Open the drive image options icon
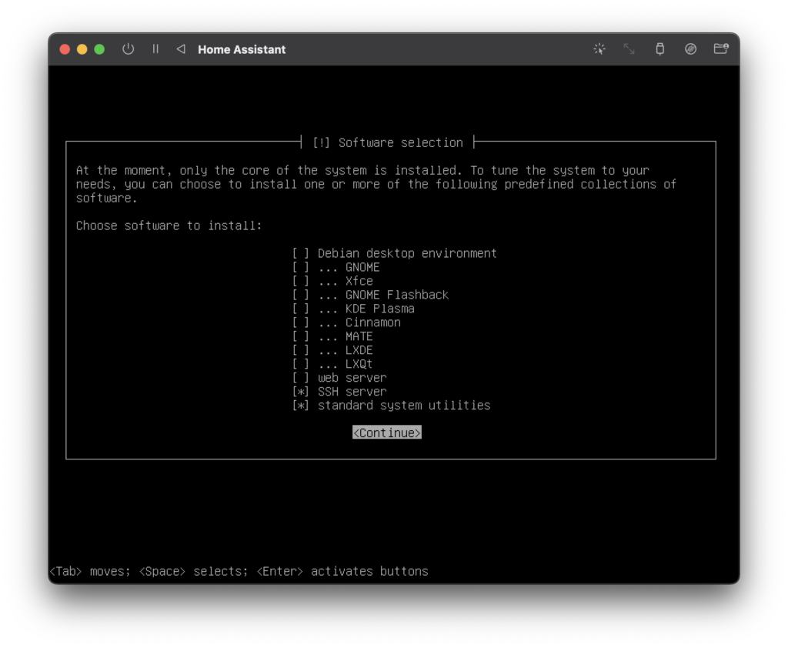The height and width of the screenshot is (648, 788). pyautogui.click(x=690, y=48)
